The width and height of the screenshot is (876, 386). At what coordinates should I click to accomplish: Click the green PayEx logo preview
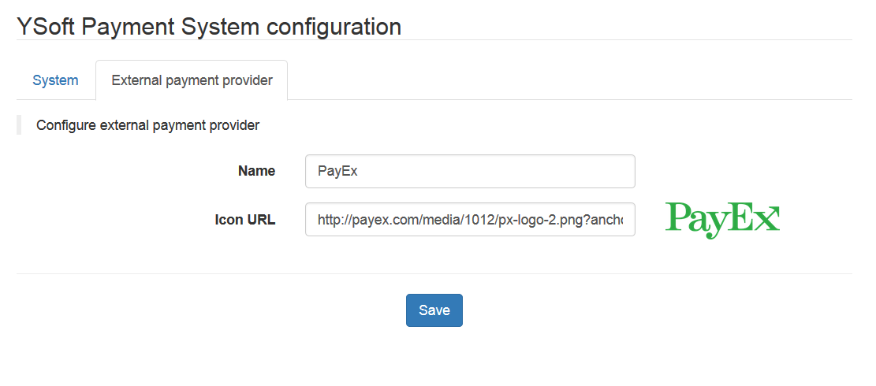click(722, 219)
